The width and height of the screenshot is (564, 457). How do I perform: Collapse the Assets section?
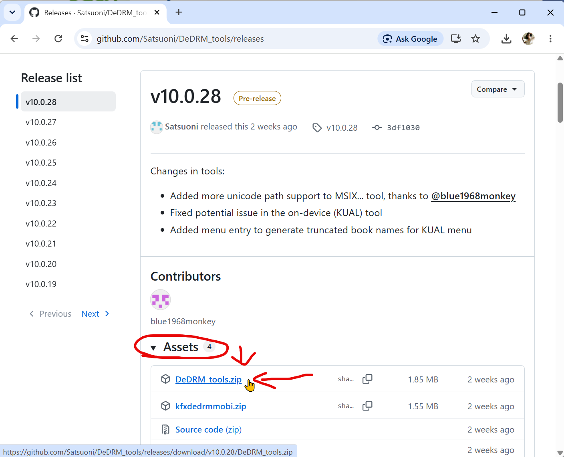182,347
